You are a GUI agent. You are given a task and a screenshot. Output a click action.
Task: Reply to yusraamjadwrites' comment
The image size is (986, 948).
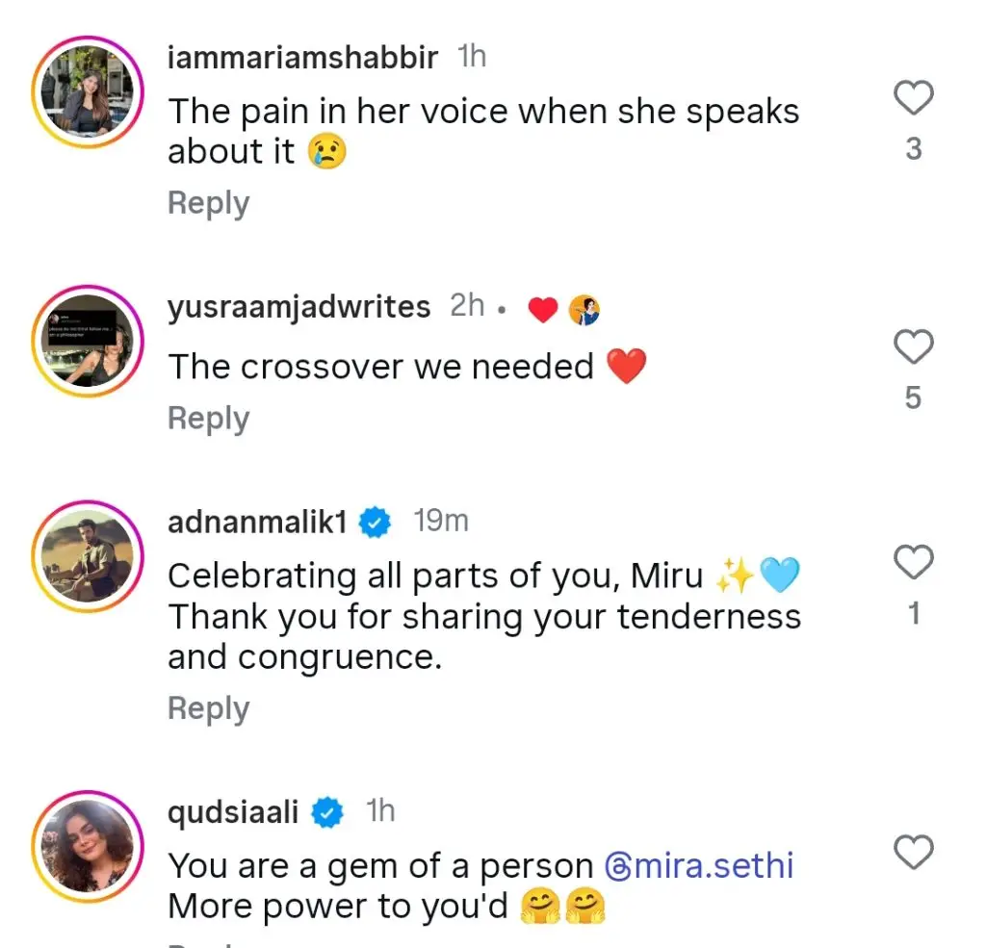click(208, 419)
